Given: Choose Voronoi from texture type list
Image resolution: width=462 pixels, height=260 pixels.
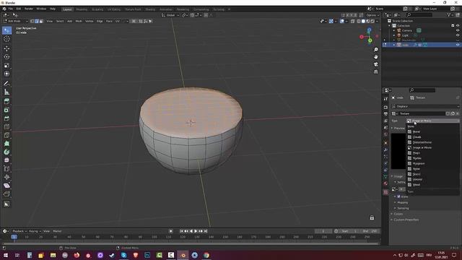Looking at the screenshot, I should [432, 180].
